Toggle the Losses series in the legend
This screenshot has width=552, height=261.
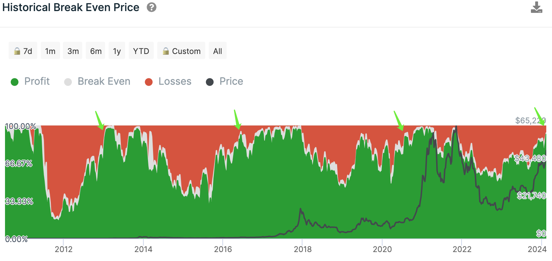(x=168, y=82)
